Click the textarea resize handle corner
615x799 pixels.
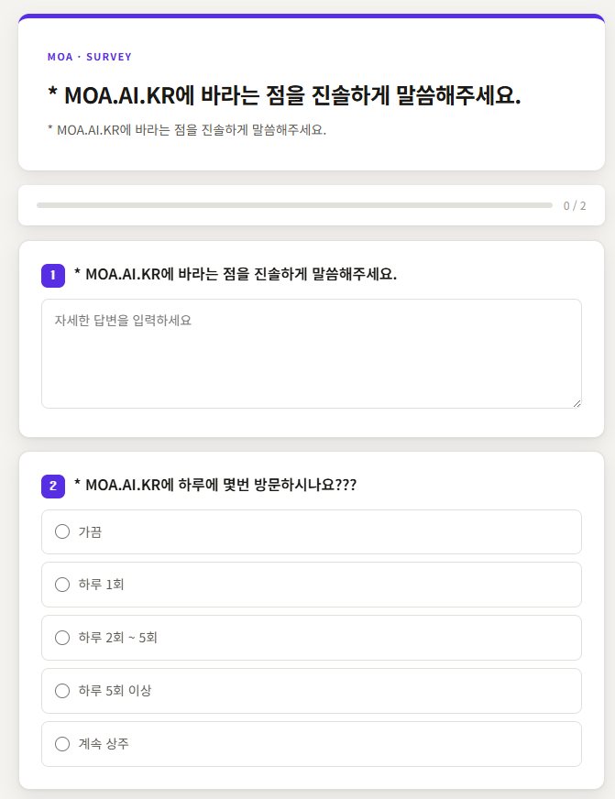(577, 403)
